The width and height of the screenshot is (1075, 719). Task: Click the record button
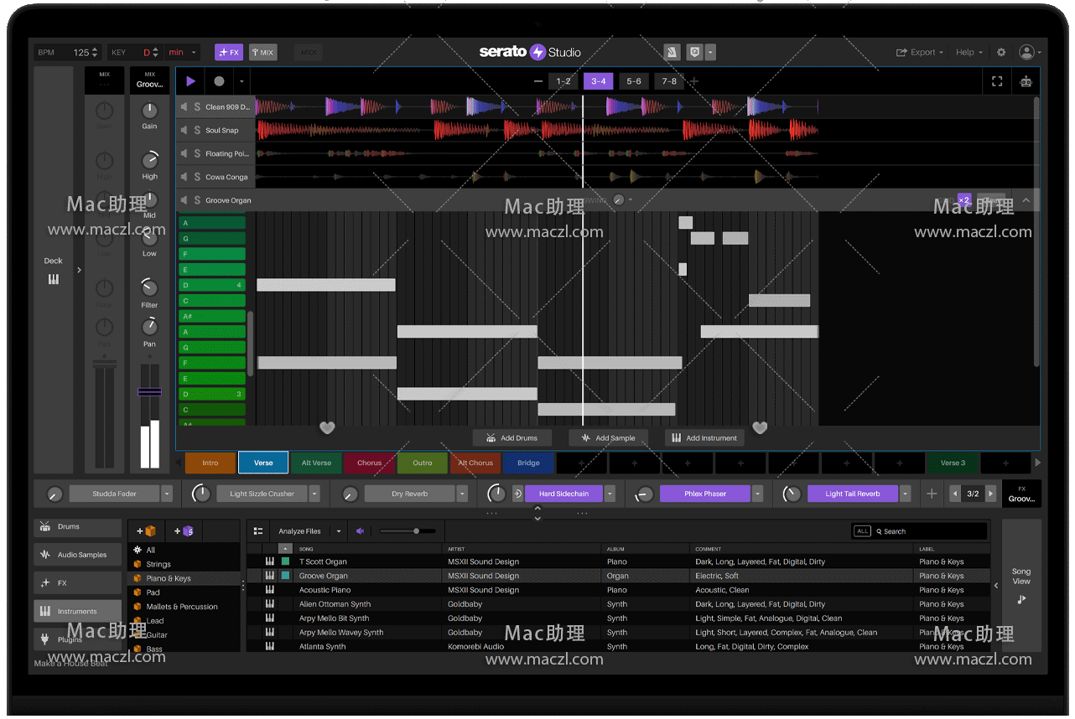[219, 81]
